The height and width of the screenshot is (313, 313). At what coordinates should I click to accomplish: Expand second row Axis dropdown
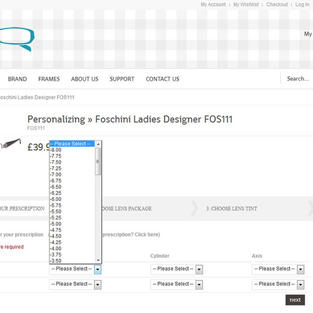(x=278, y=284)
